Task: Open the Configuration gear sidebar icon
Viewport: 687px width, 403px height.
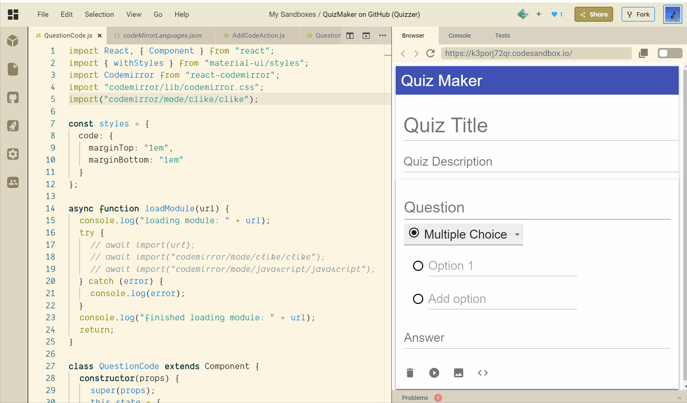Action: click(13, 154)
